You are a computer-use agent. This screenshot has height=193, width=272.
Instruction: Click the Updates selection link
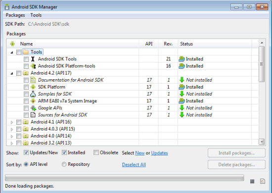pos(159,153)
